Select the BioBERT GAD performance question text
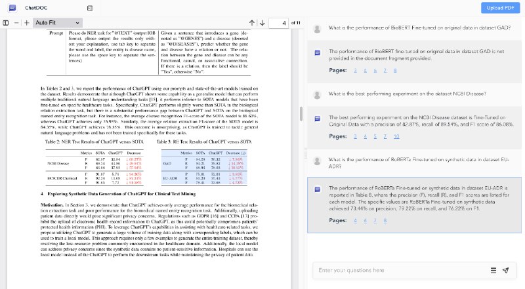Screen dimensions: 525x289 coord(419,28)
